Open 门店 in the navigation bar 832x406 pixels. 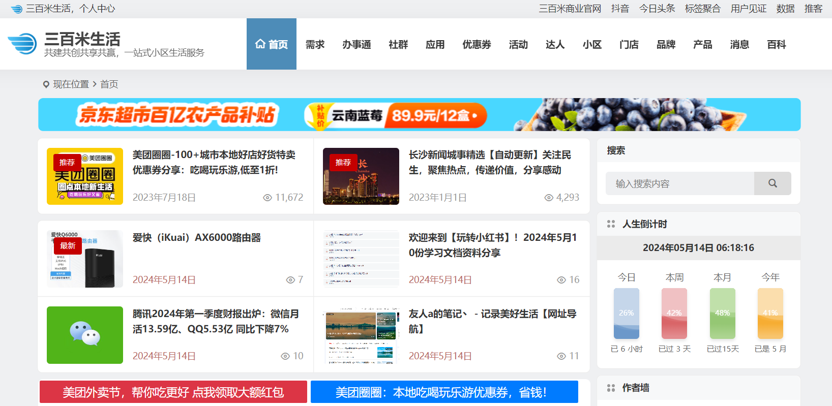[629, 45]
